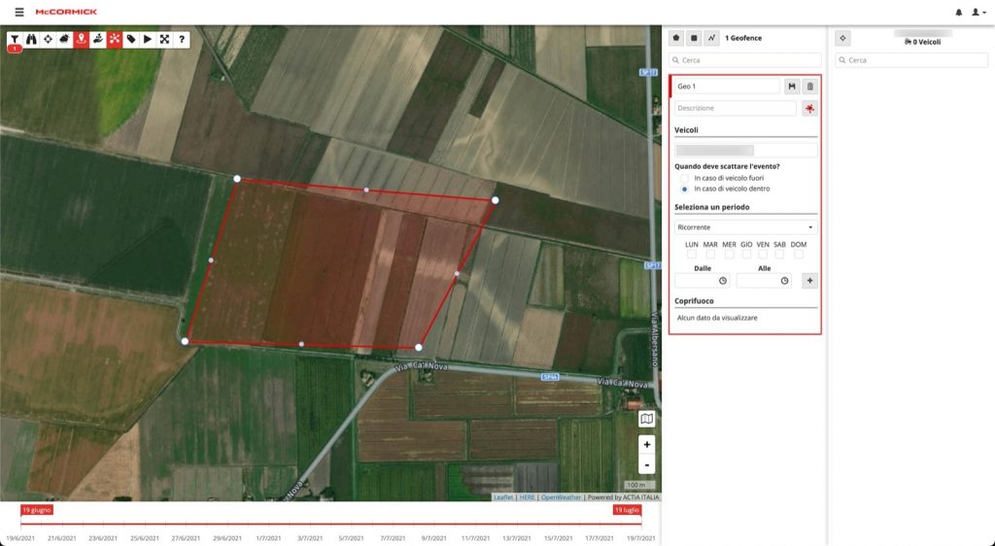Viewport: 995px width, 546px height.
Task: Open help via question mark icon
Action: click(182, 39)
